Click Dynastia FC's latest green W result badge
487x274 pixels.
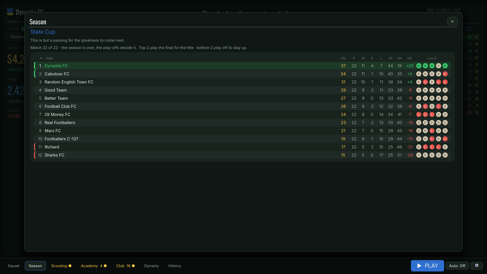(445, 66)
